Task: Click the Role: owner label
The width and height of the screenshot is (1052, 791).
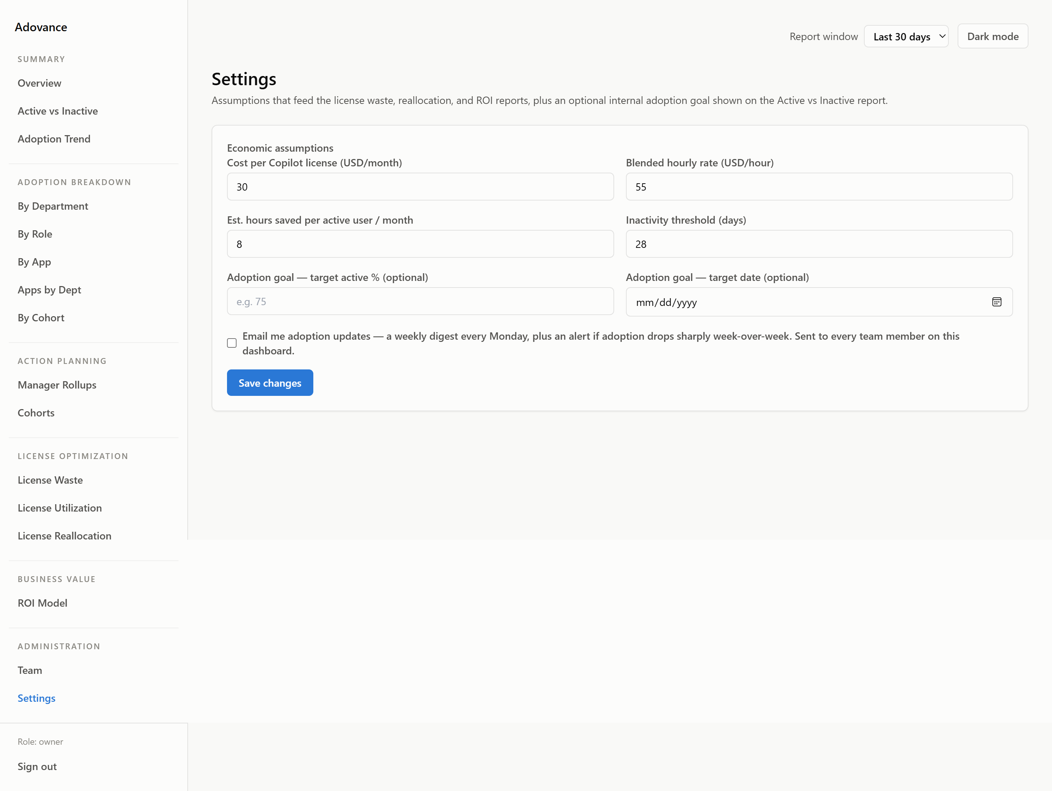Action: point(40,741)
